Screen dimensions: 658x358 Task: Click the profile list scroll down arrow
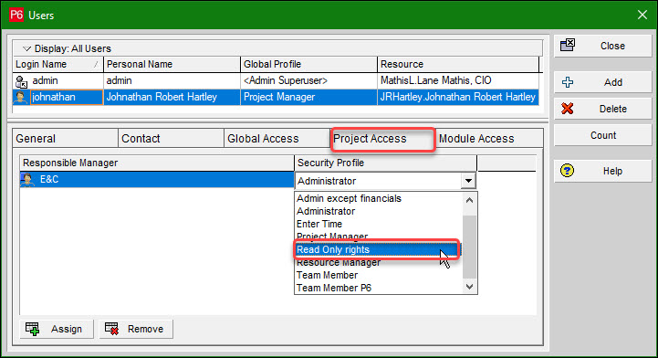tap(470, 287)
